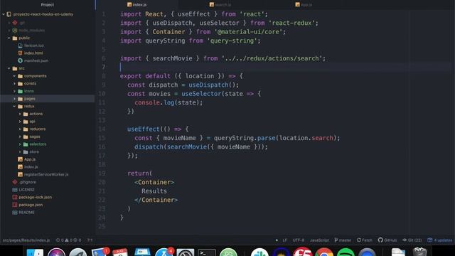Click searchMovie in the dispatch line
Image resolution: width=455 pixels, height=256 pixels.
[186, 146]
